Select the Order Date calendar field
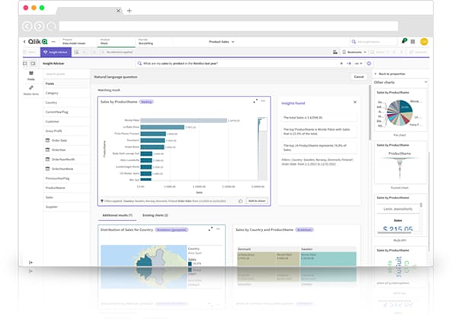The height and width of the screenshot is (326, 454). 66,141
